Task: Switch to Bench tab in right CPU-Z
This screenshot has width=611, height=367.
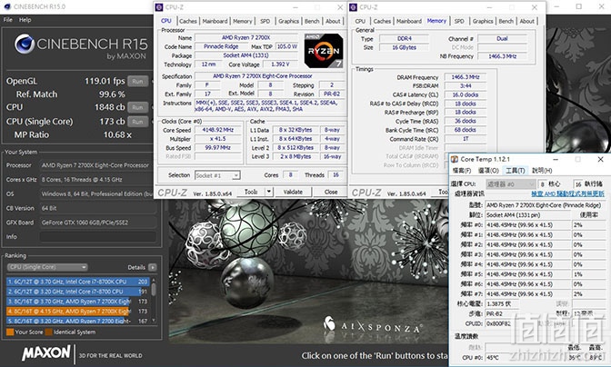Action: click(x=506, y=21)
